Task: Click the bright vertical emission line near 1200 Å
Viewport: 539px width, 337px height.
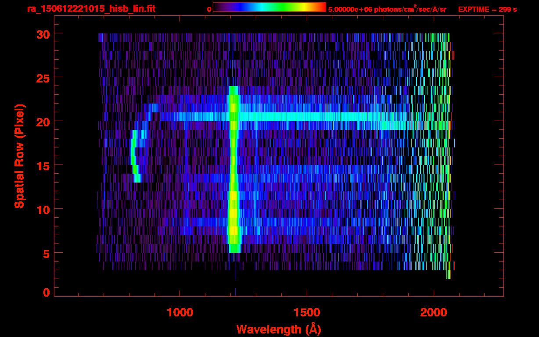Action: click(x=233, y=176)
